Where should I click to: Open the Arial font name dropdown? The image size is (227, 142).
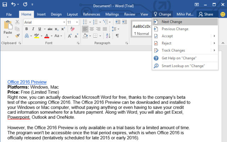[x=64, y=22]
